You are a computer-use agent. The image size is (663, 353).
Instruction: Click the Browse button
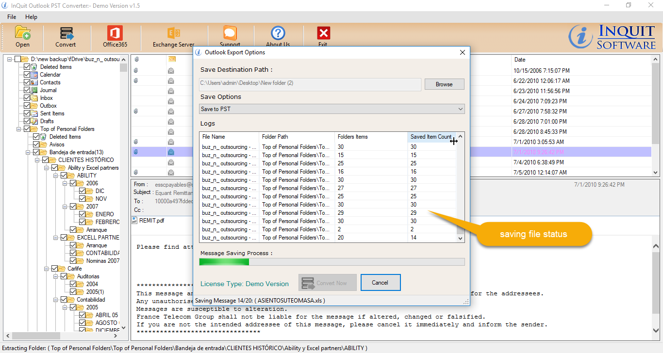point(444,84)
